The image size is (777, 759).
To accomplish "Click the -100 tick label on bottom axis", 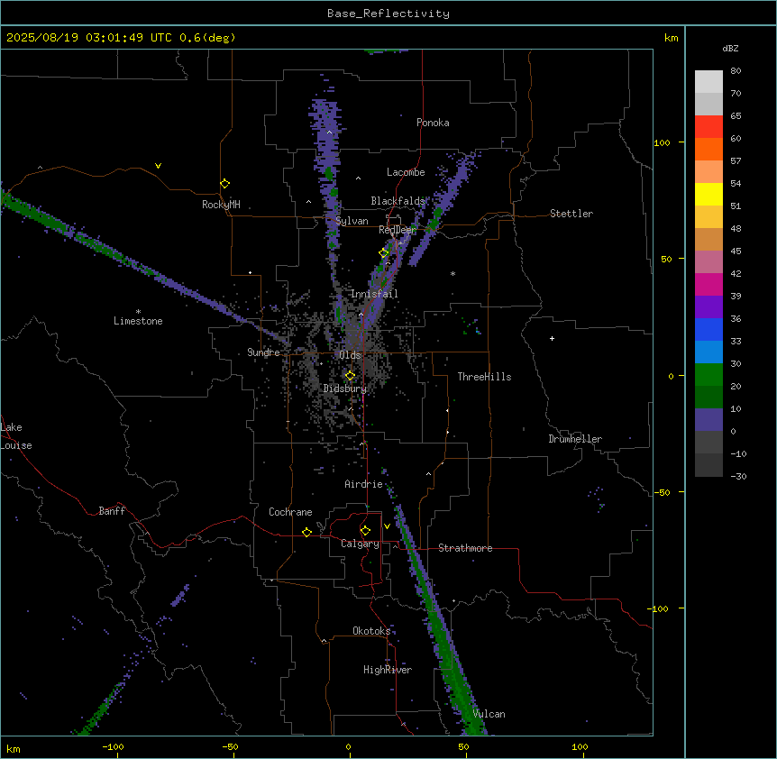I will coord(113,746).
